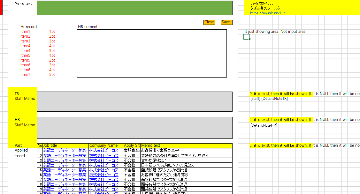The image size is (360, 194).
Task: Select the 'itme5' record label
Action: click(x=25, y=56)
